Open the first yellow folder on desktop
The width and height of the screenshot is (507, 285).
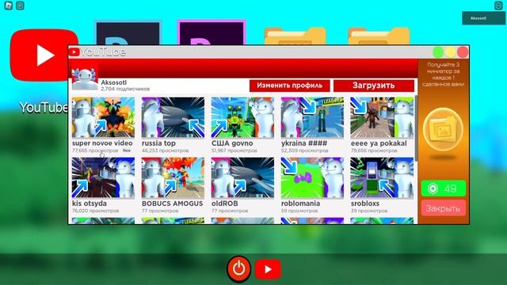[295, 36]
